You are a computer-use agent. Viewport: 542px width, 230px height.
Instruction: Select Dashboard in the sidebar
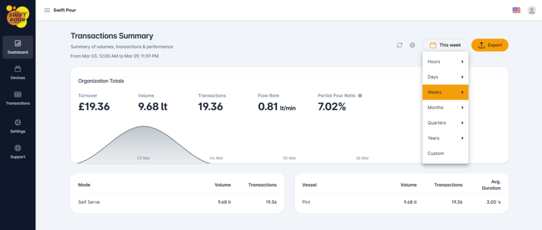coord(17,47)
